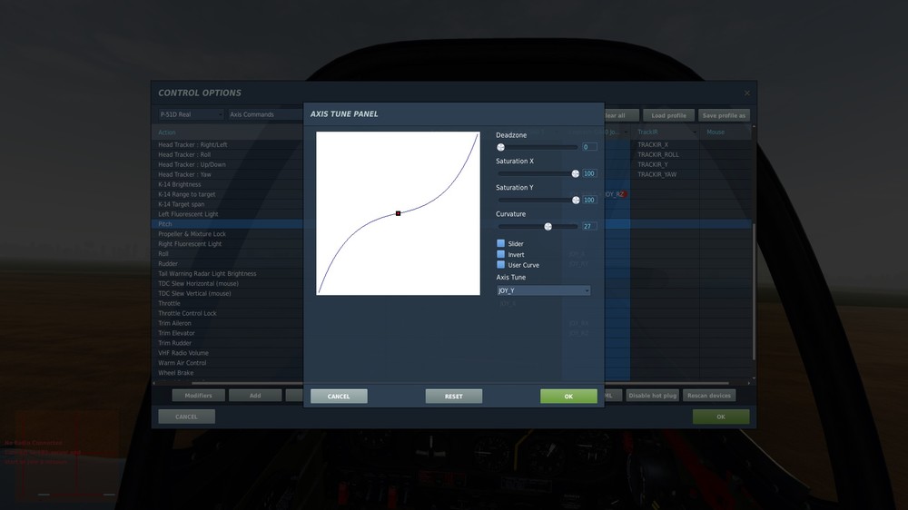This screenshot has height=510, width=908.
Task: Click the Saturation Y value field
Action: point(589,201)
